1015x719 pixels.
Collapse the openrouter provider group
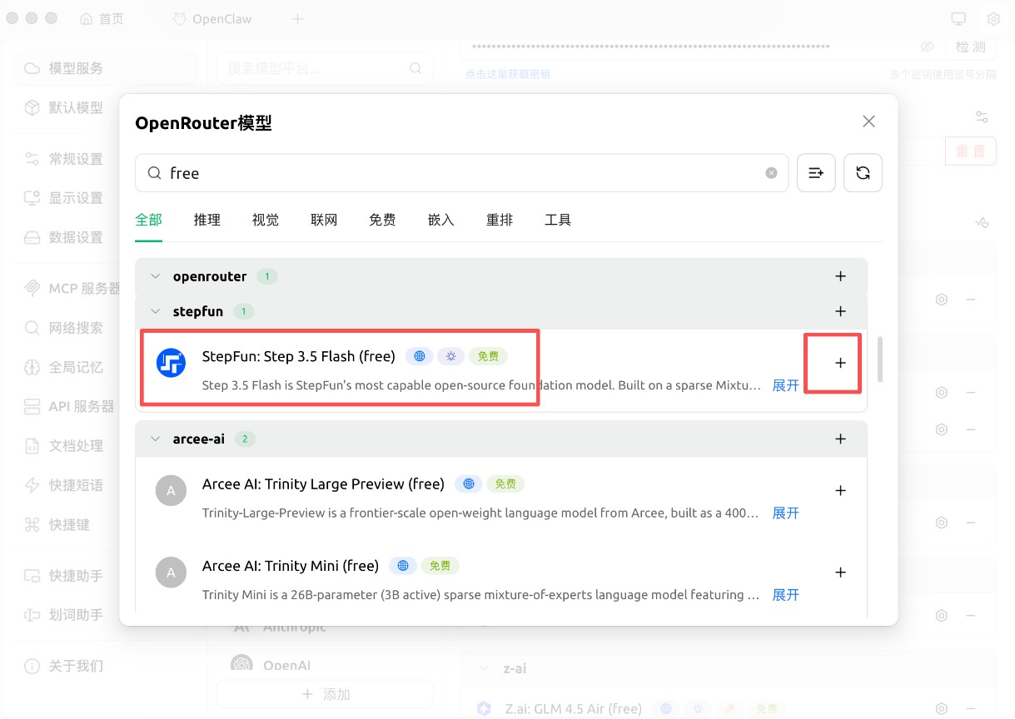pos(156,276)
